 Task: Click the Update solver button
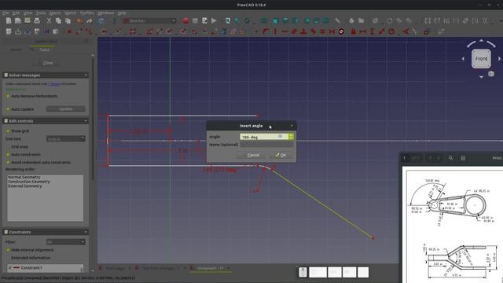(x=66, y=109)
